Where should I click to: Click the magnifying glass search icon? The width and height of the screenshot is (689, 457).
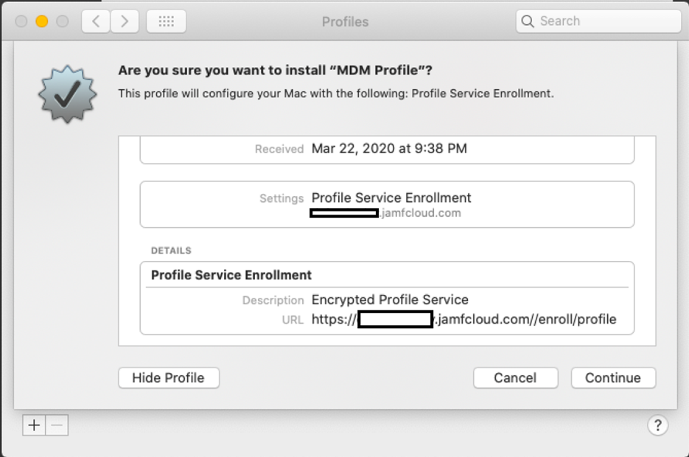528,21
